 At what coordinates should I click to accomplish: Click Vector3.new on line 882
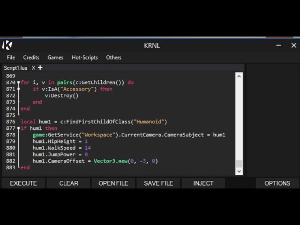point(110,161)
